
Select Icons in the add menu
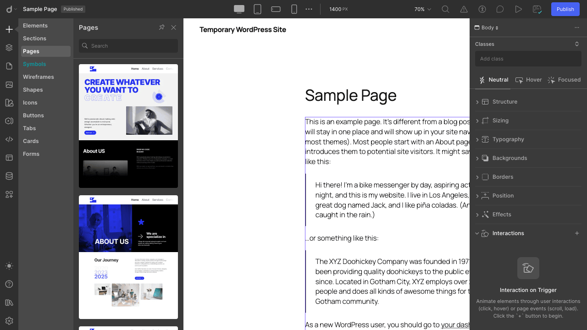tap(46, 103)
